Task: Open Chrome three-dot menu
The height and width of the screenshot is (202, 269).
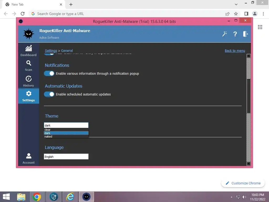Action: [x=263, y=14]
